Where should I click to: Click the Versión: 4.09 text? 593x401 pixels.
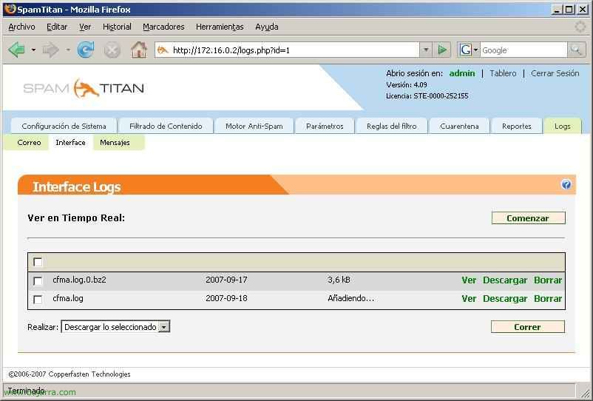coord(407,85)
